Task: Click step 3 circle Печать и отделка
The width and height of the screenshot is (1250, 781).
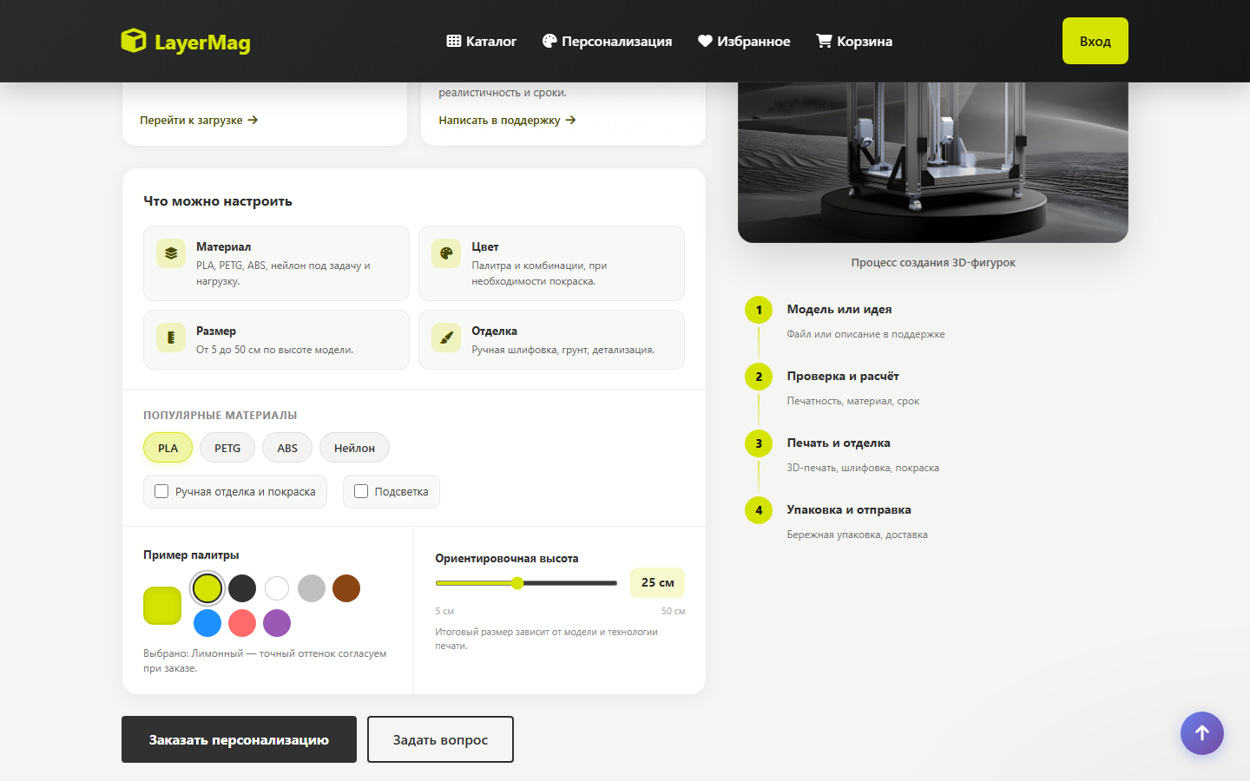Action: [x=759, y=443]
